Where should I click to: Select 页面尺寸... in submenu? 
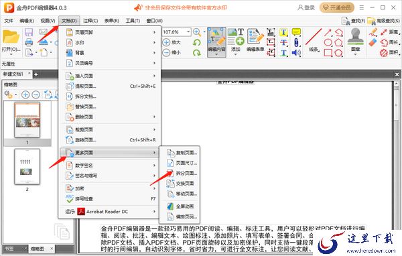point(180,163)
